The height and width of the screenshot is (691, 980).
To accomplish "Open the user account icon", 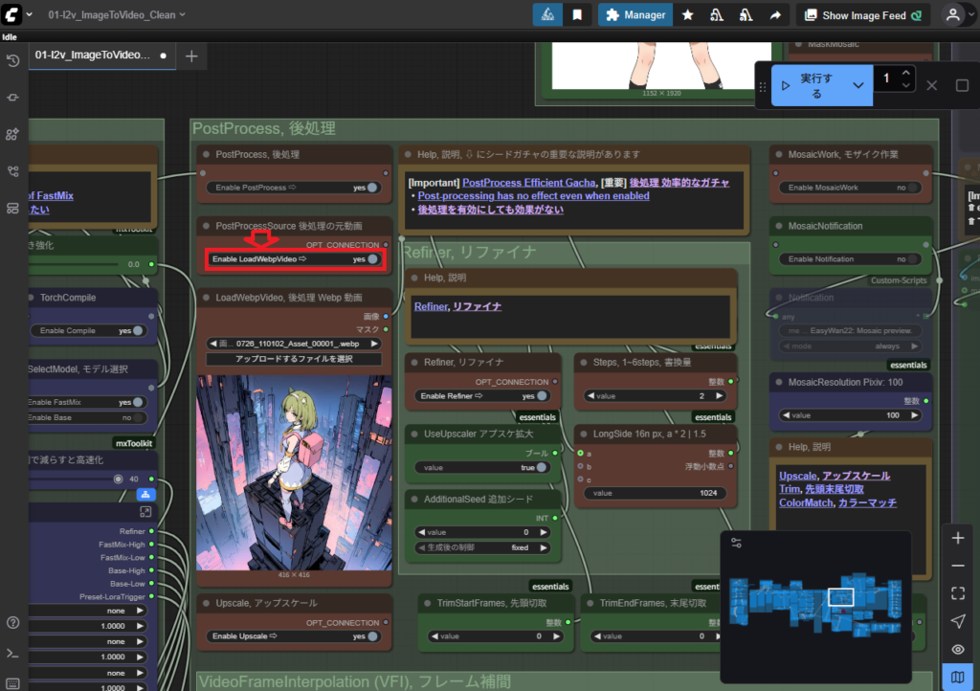I will point(952,15).
